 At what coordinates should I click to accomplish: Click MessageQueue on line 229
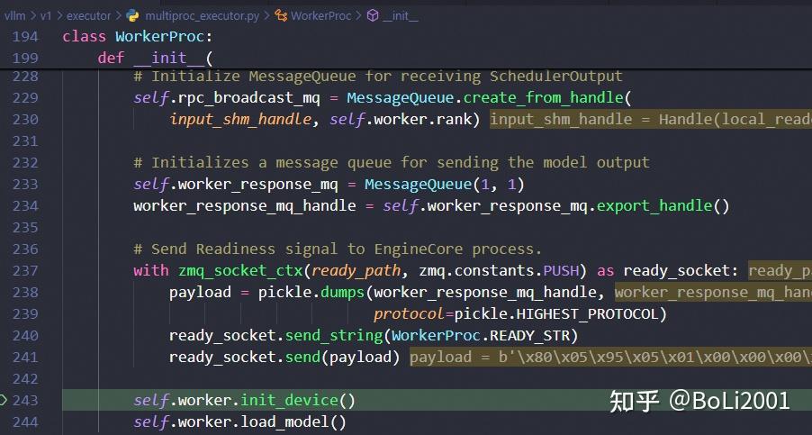(x=401, y=98)
